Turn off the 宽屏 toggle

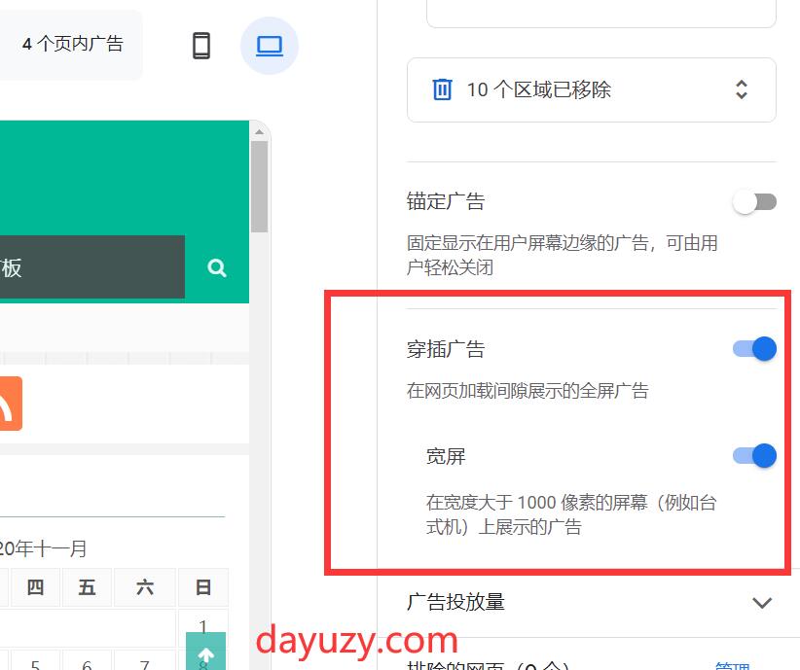coord(754,455)
